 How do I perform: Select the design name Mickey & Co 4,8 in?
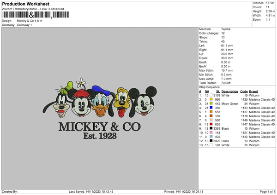click(30, 21)
